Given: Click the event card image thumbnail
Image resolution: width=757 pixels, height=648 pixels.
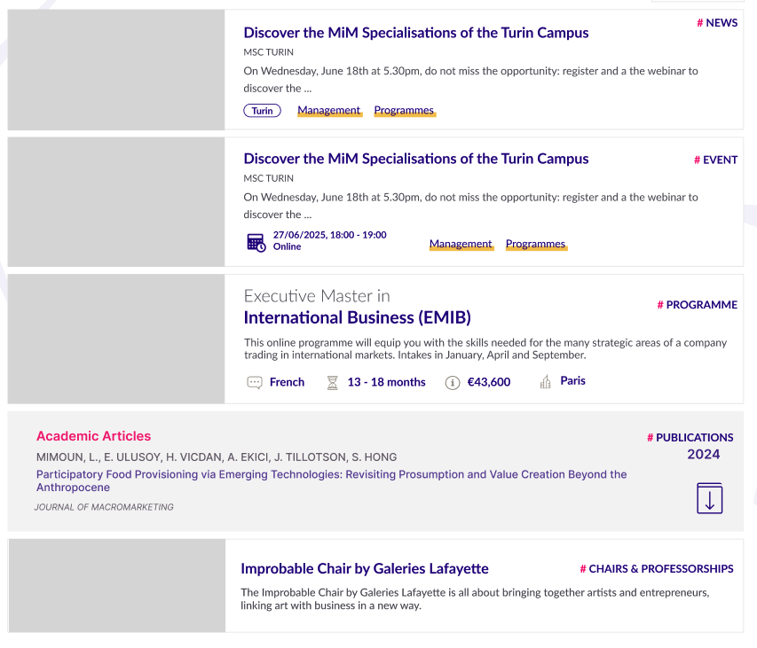Looking at the screenshot, I should (116, 201).
